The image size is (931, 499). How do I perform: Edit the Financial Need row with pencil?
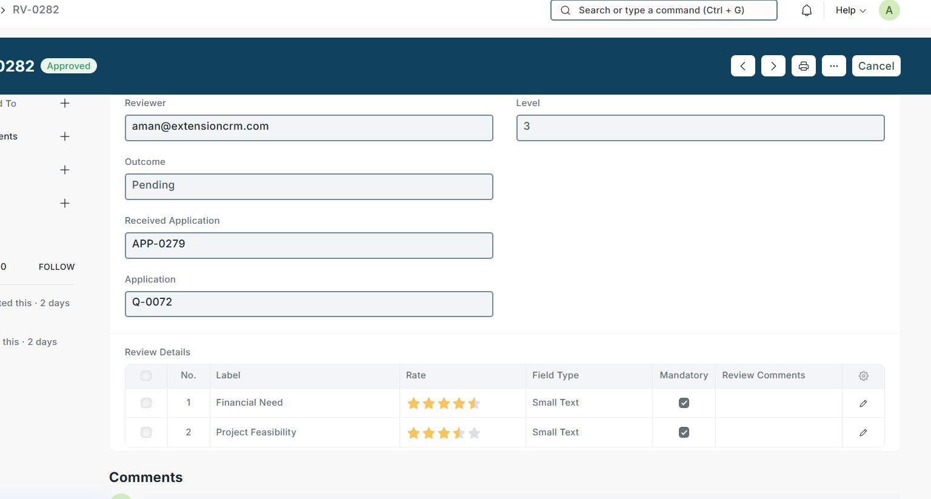tap(863, 403)
